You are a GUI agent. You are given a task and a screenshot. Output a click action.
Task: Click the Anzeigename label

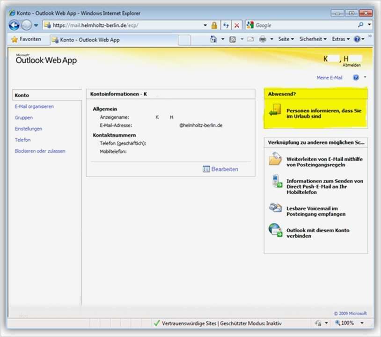point(115,117)
